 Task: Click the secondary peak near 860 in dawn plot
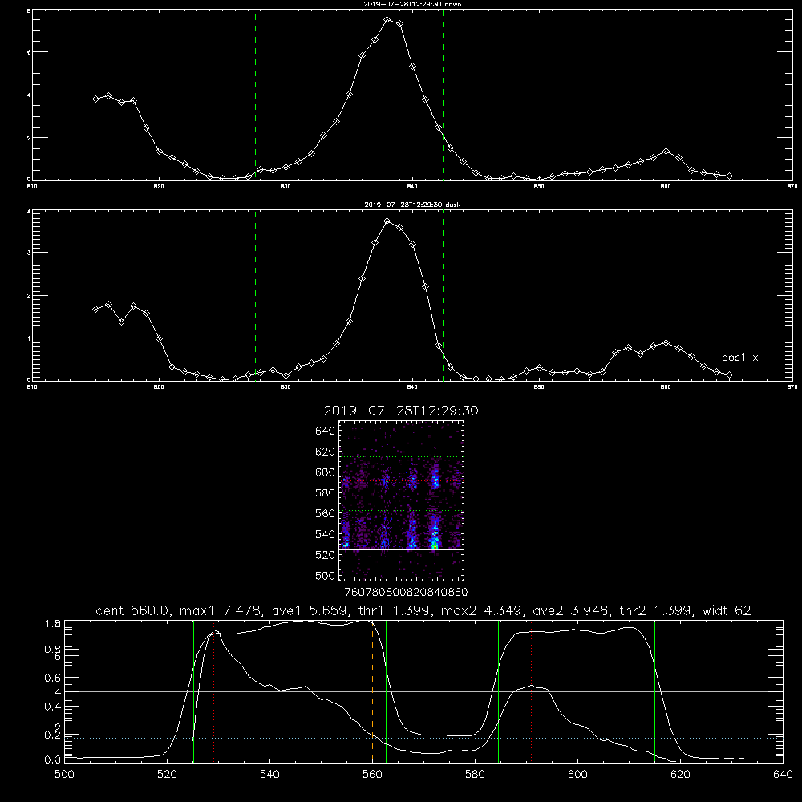pos(666,152)
